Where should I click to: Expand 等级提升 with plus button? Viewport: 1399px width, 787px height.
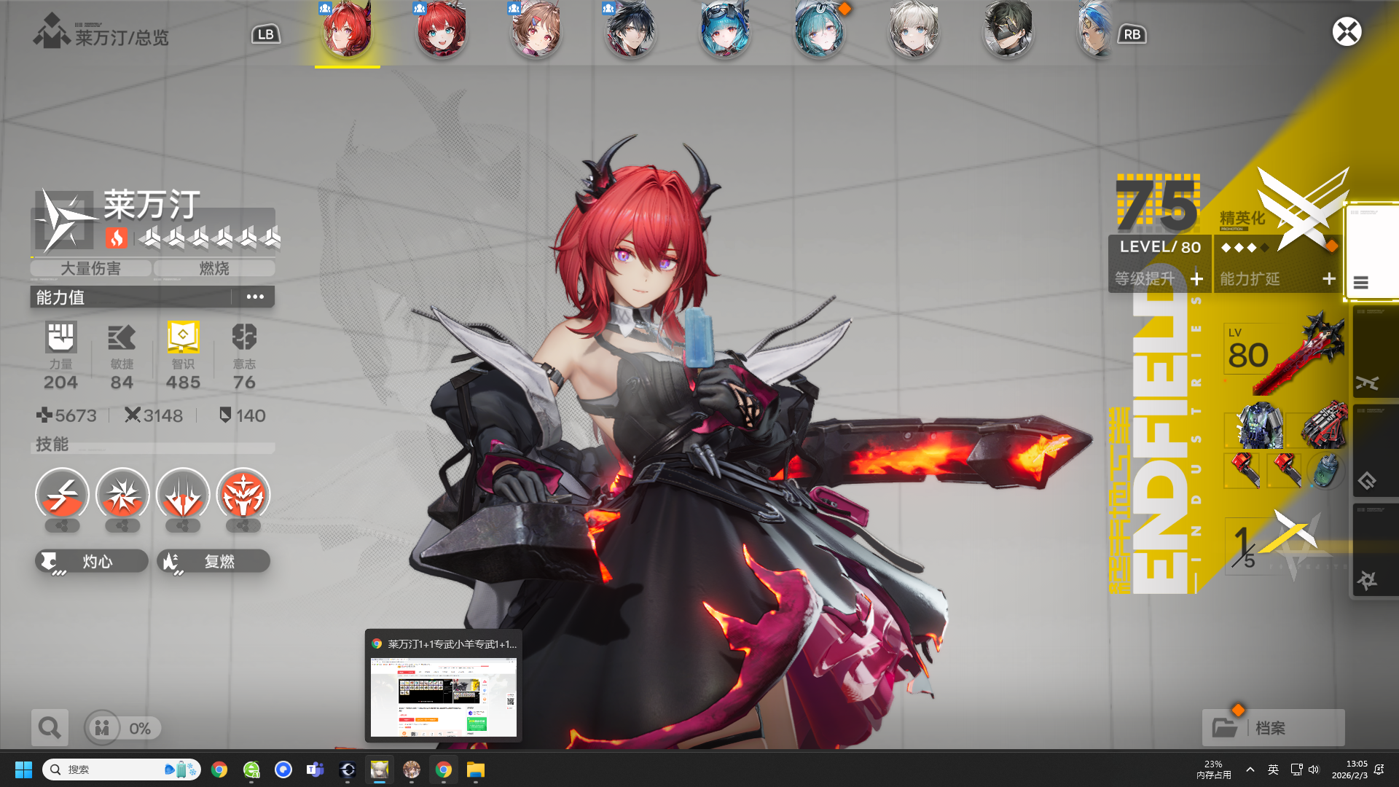tap(1196, 279)
